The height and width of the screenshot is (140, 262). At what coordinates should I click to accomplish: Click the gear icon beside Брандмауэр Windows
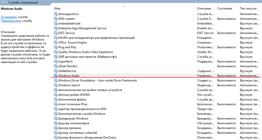[x=56, y=118]
